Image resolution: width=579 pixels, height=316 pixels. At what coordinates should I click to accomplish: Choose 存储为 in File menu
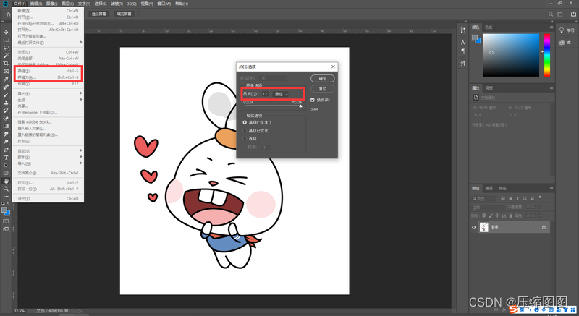48,77
